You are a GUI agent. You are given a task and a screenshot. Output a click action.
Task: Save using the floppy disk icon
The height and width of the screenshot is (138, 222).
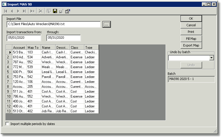[x=55, y=11]
